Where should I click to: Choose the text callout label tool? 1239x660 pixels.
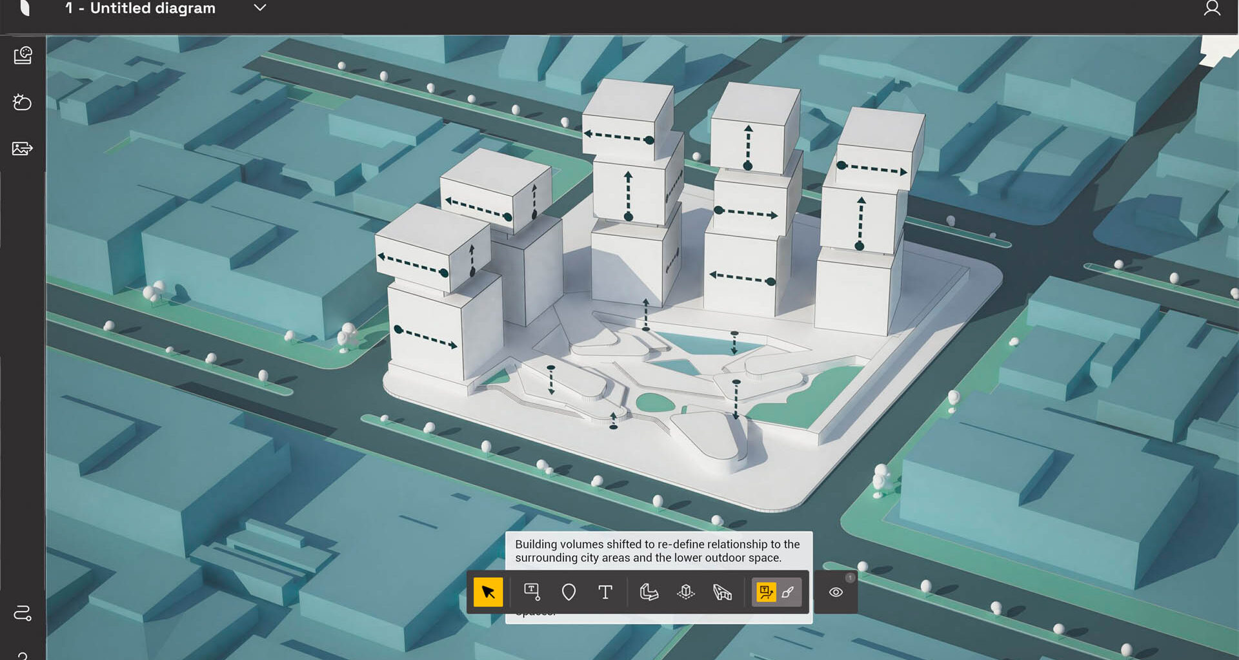tap(532, 592)
